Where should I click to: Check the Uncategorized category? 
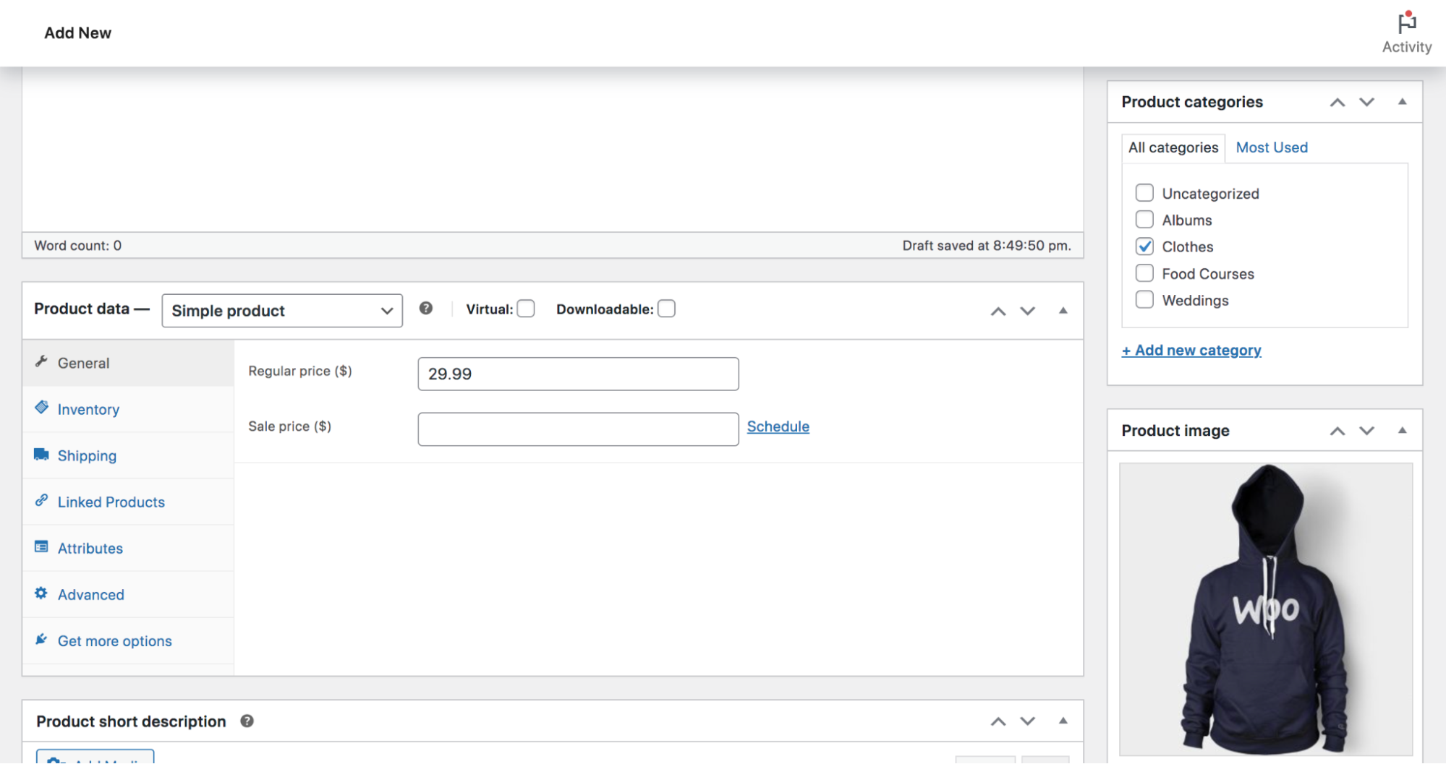pyautogui.click(x=1144, y=192)
